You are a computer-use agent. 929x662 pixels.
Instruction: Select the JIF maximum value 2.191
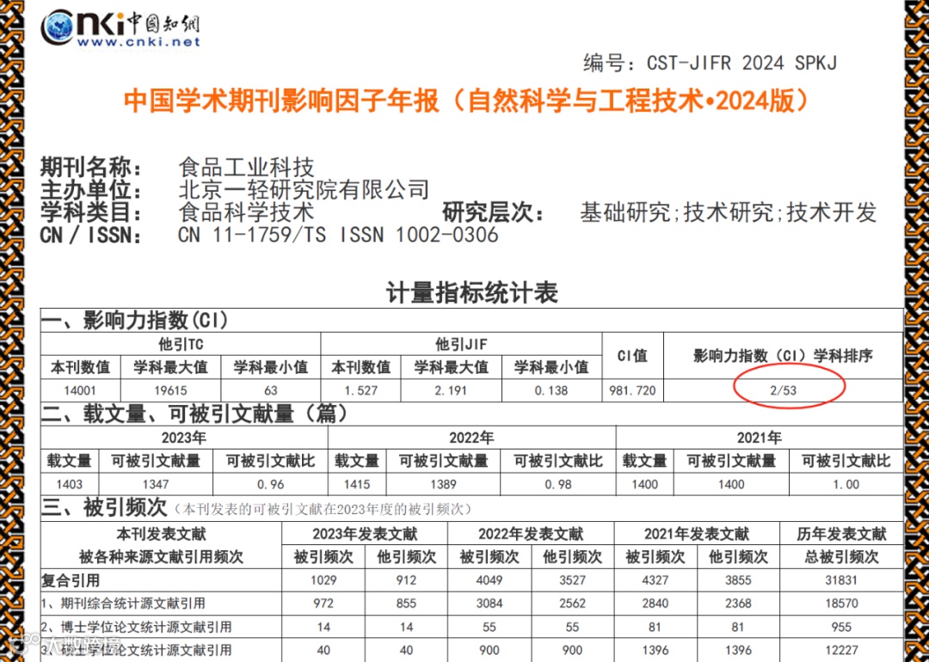451,391
